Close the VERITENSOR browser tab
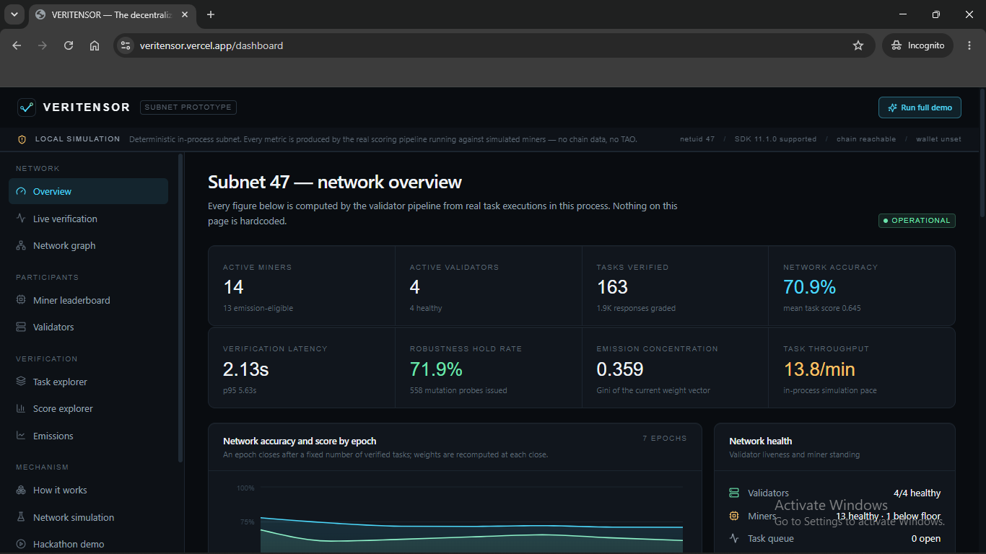Image resolution: width=986 pixels, height=554 pixels. (183, 14)
